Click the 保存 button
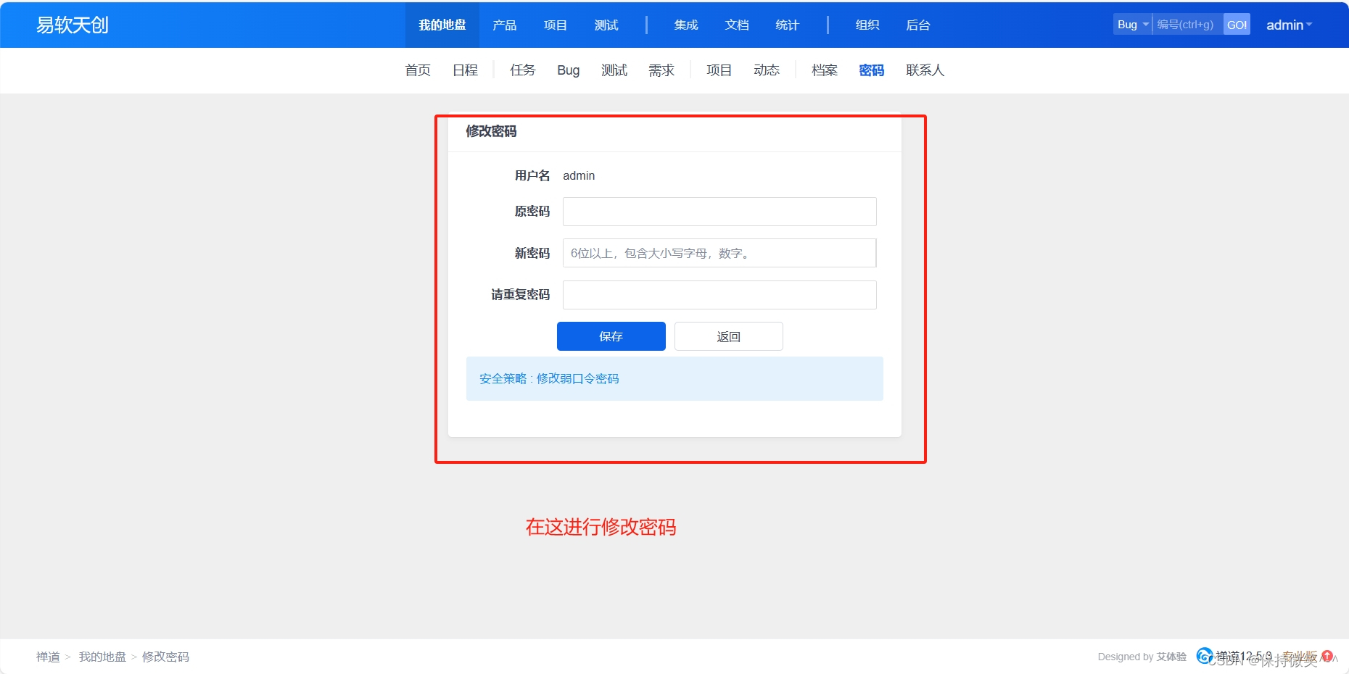This screenshot has width=1349, height=674. pos(611,336)
